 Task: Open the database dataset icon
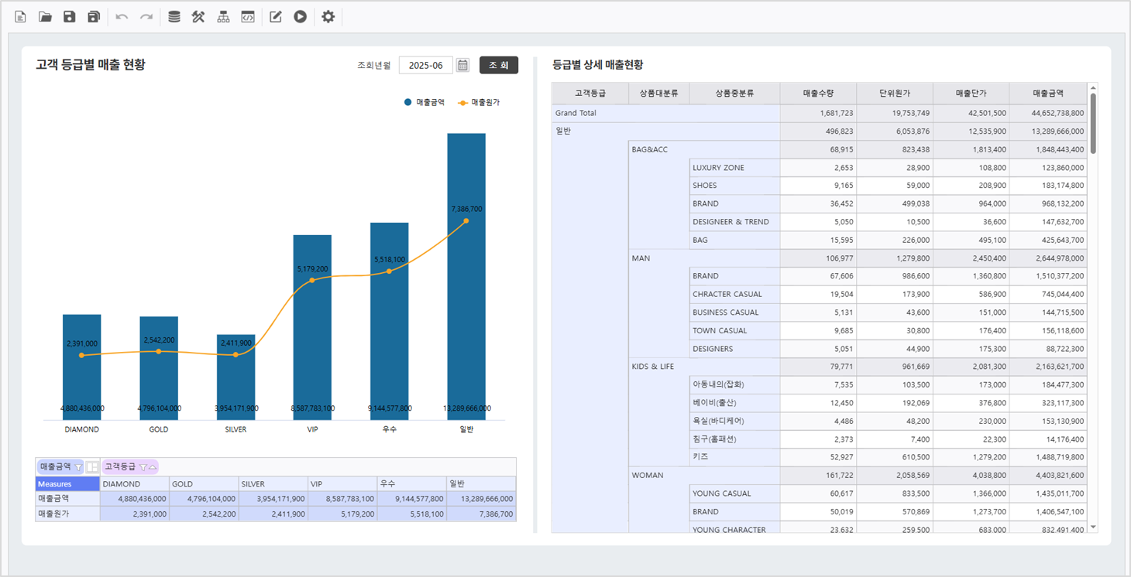click(x=174, y=16)
